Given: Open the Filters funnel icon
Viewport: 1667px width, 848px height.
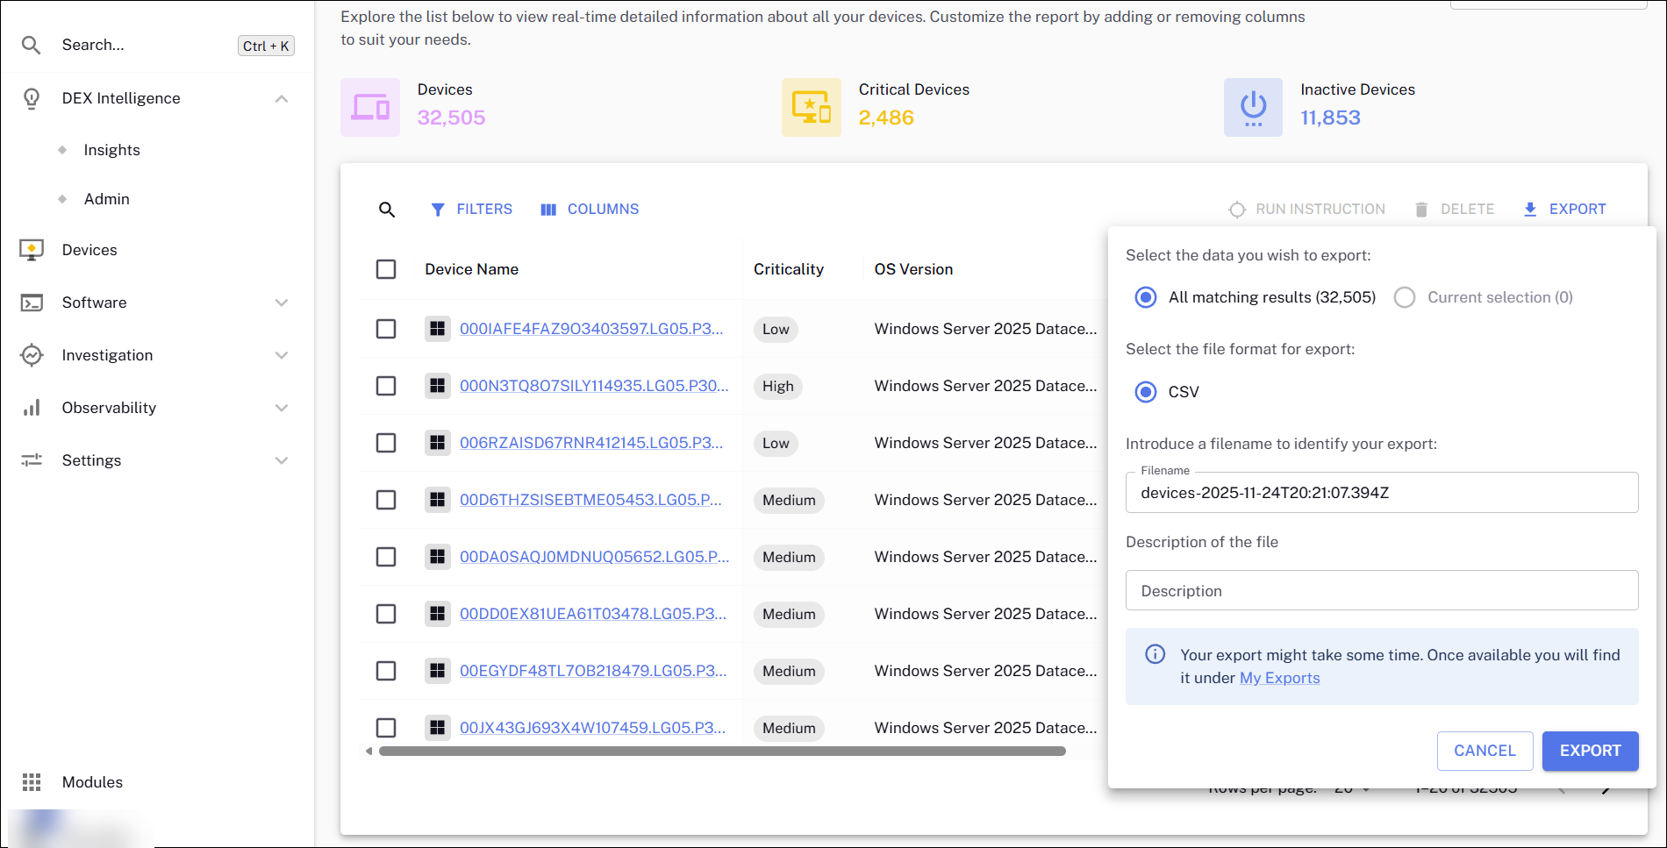Looking at the screenshot, I should point(438,210).
